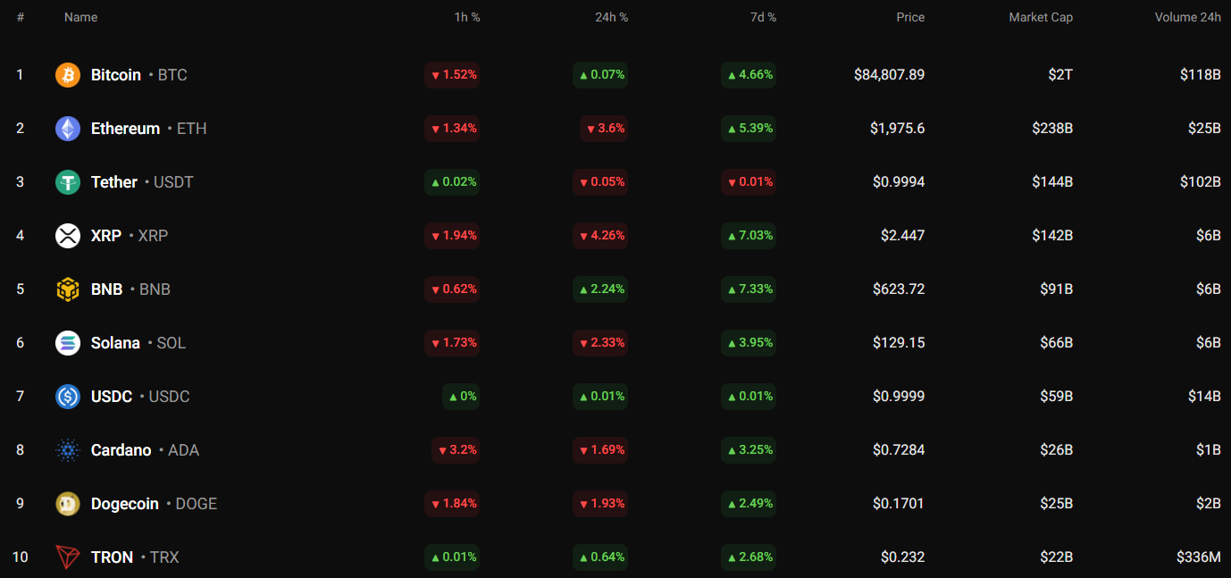Image resolution: width=1231 pixels, height=578 pixels.
Task: Click Ethereum's price value $1,975.6
Action: click(x=897, y=129)
